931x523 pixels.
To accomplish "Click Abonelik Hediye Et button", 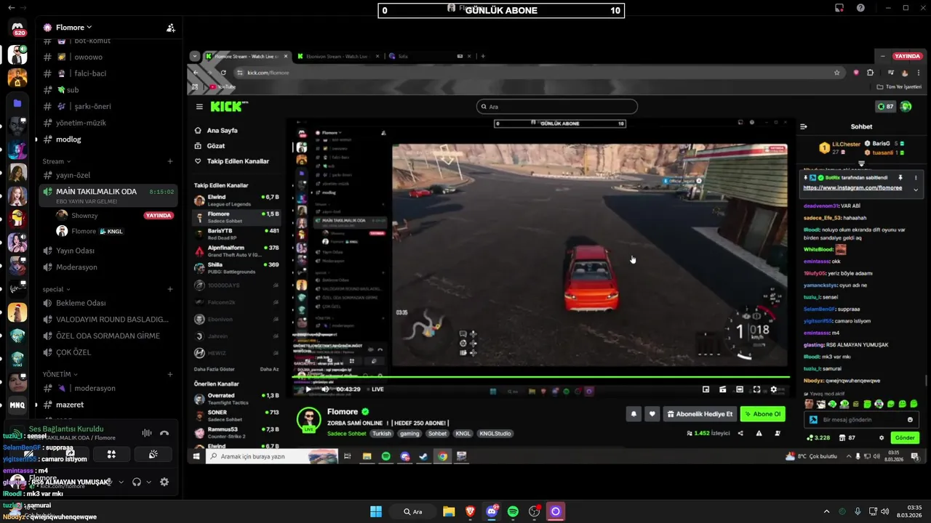I will pos(700,414).
